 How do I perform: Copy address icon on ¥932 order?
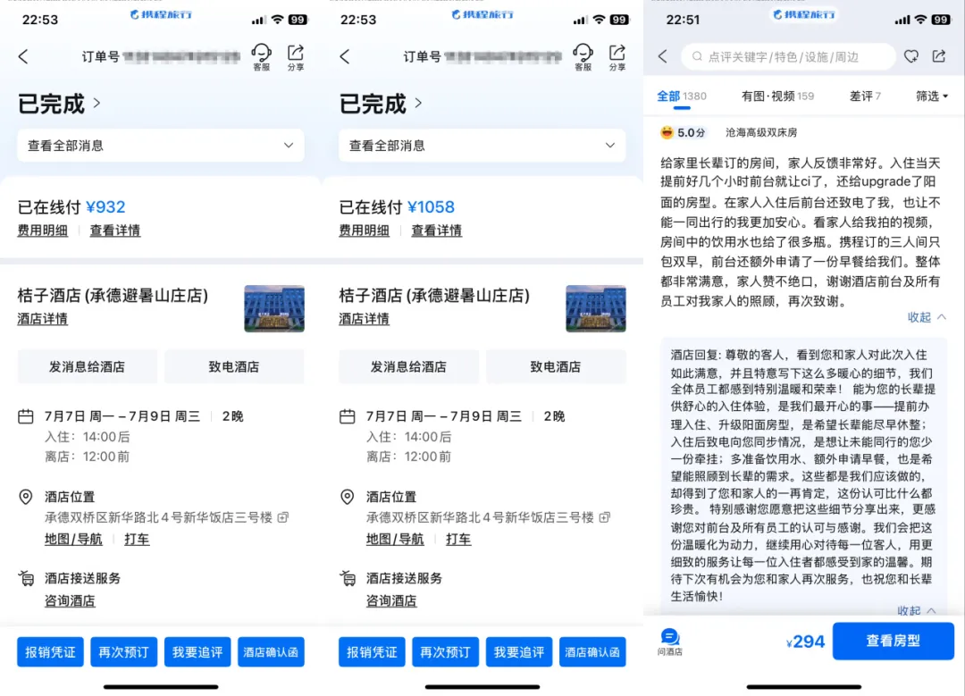pyautogui.click(x=283, y=517)
